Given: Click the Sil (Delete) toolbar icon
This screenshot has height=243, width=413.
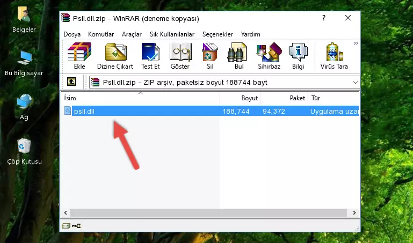Looking at the screenshot, I should tap(210, 56).
